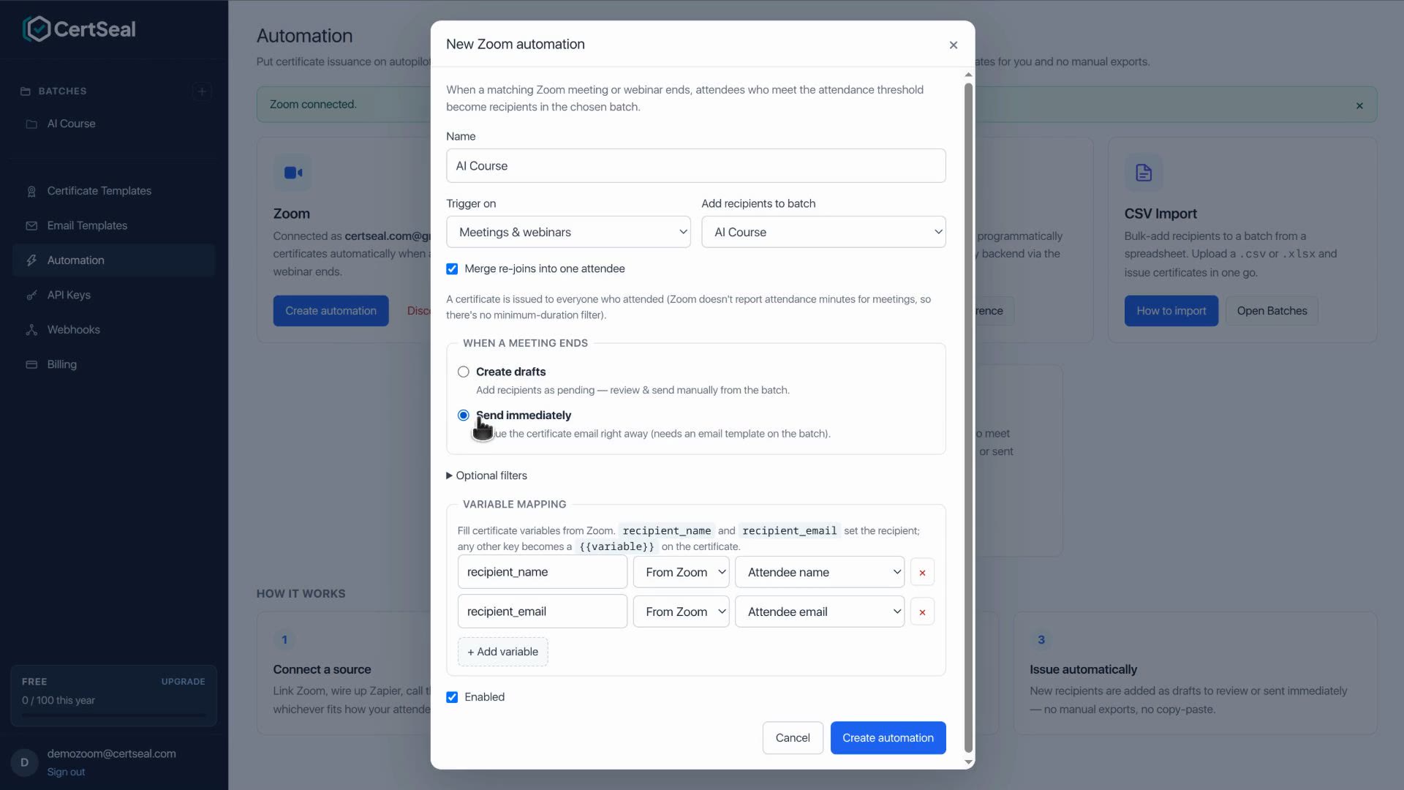Viewport: 1404px width, 790px height.
Task: Click Open Batches button
Action: pos(1272,311)
